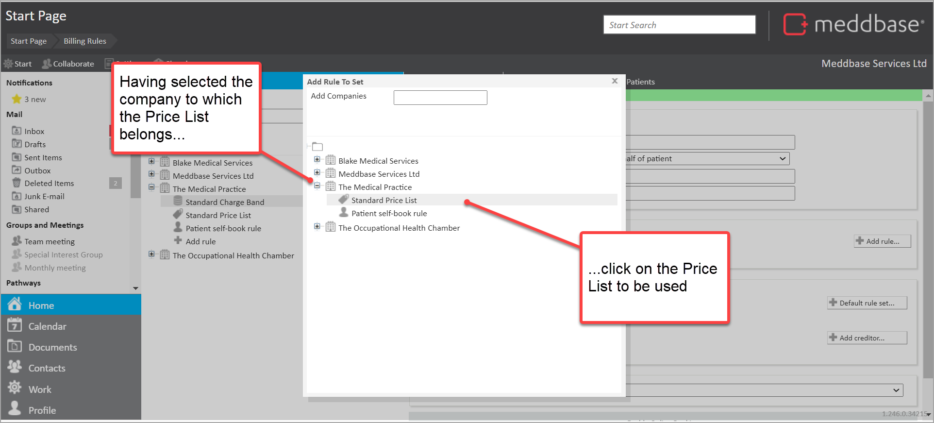Image resolution: width=934 pixels, height=423 pixels.
Task: Open the Deleted Items trash icon
Action: click(x=17, y=183)
